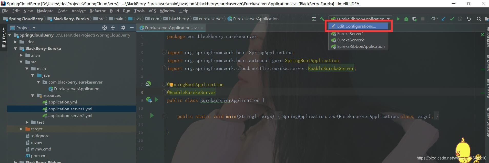Screen dimensions: 489x163
Task: Click Spring bean gutter icon on line 9
Action: [x=149, y=100]
